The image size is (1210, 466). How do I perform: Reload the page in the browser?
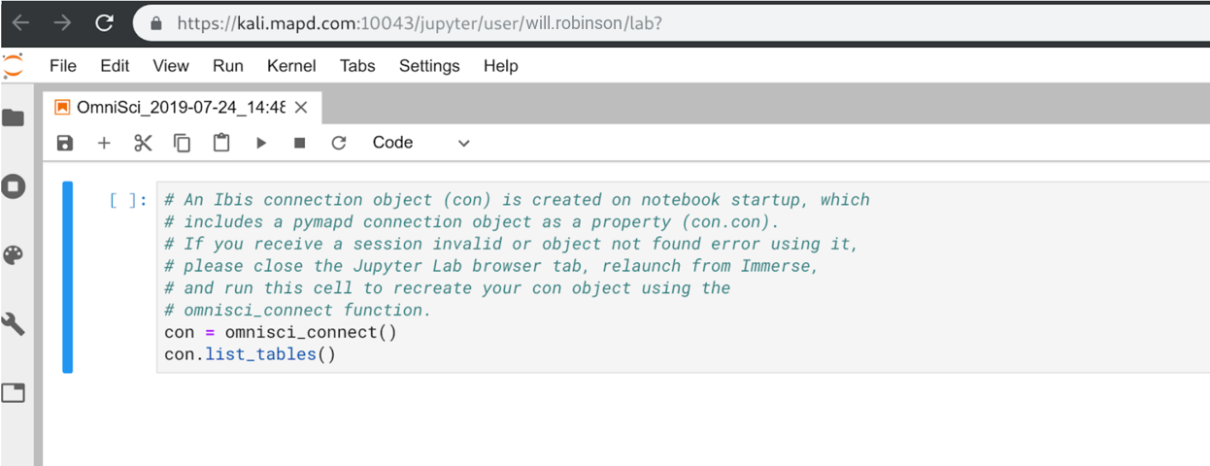pyautogui.click(x=104, y=22)
